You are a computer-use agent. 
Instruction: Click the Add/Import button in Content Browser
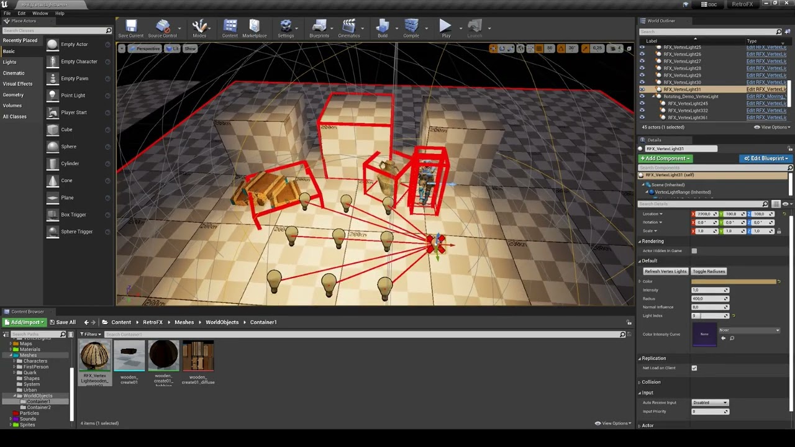[x=24, y=322]
